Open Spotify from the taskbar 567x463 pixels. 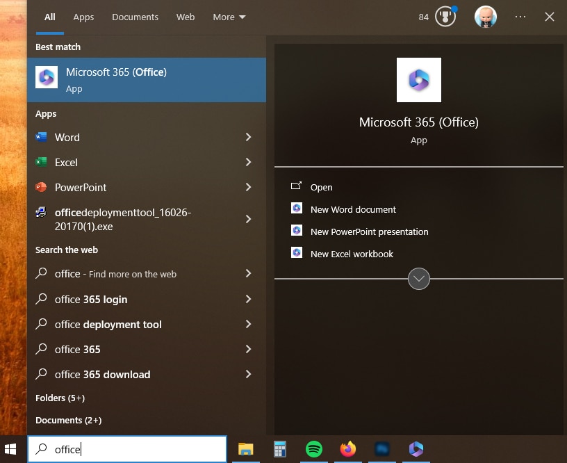pos(313,450)
